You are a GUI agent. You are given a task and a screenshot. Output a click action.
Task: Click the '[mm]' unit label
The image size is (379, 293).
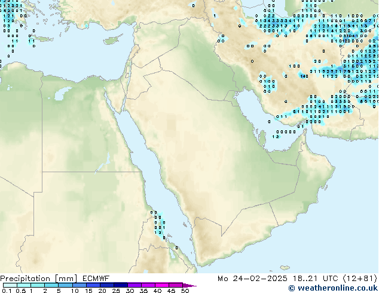(x=66, y=279)
